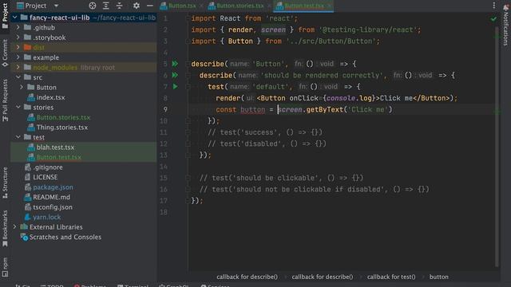Select Scratches and Consoles node
This screenshot has width=511, height=287.
(x=65, y=237)
